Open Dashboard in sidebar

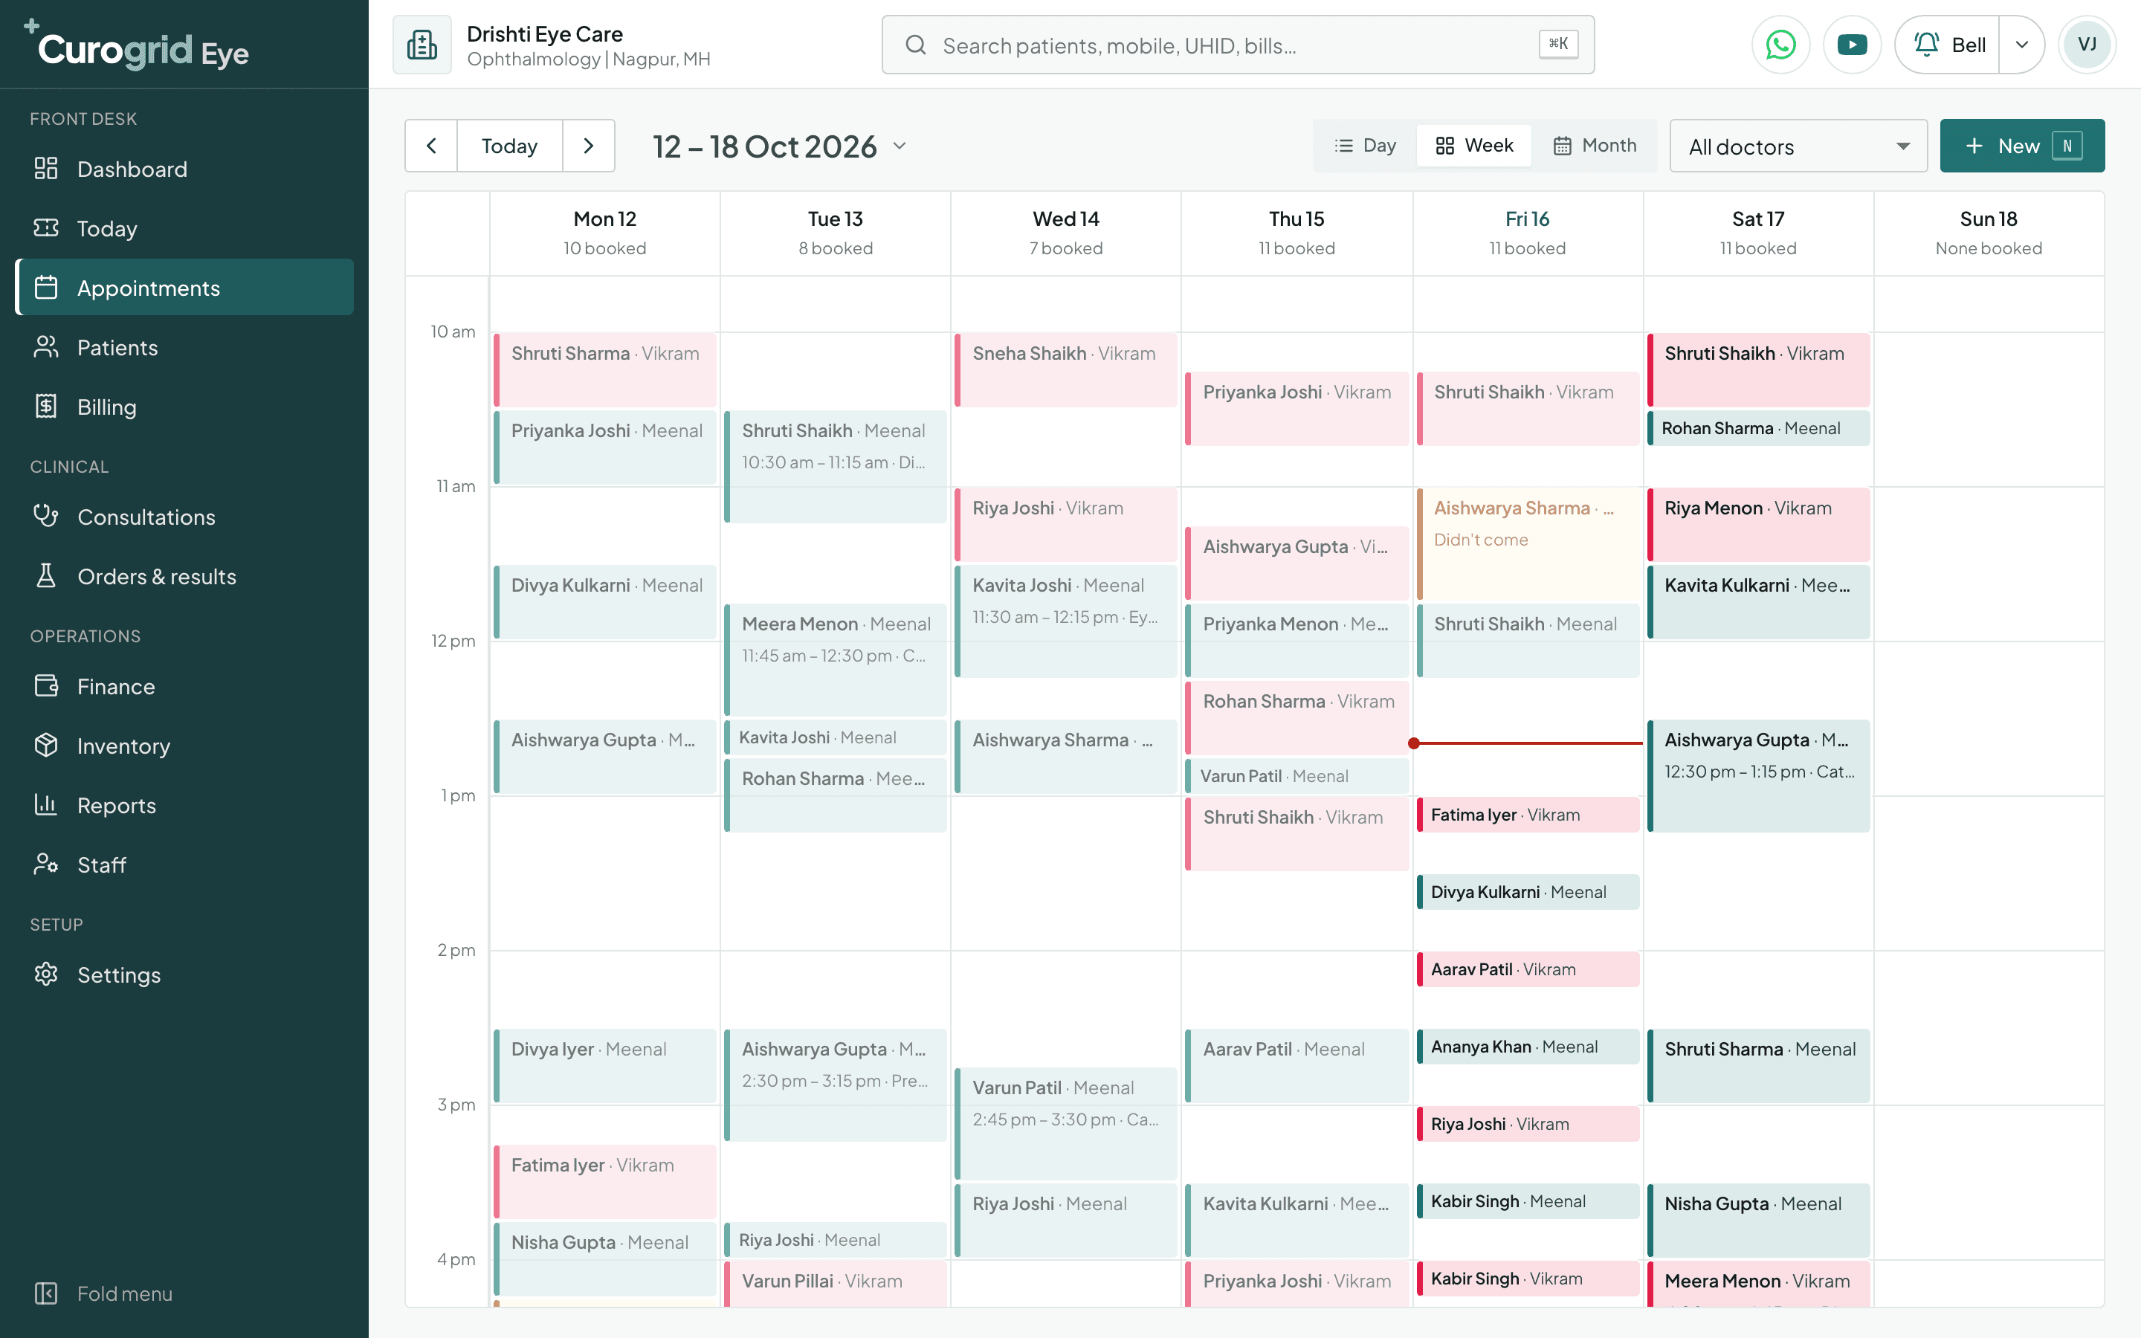[184, 169]
